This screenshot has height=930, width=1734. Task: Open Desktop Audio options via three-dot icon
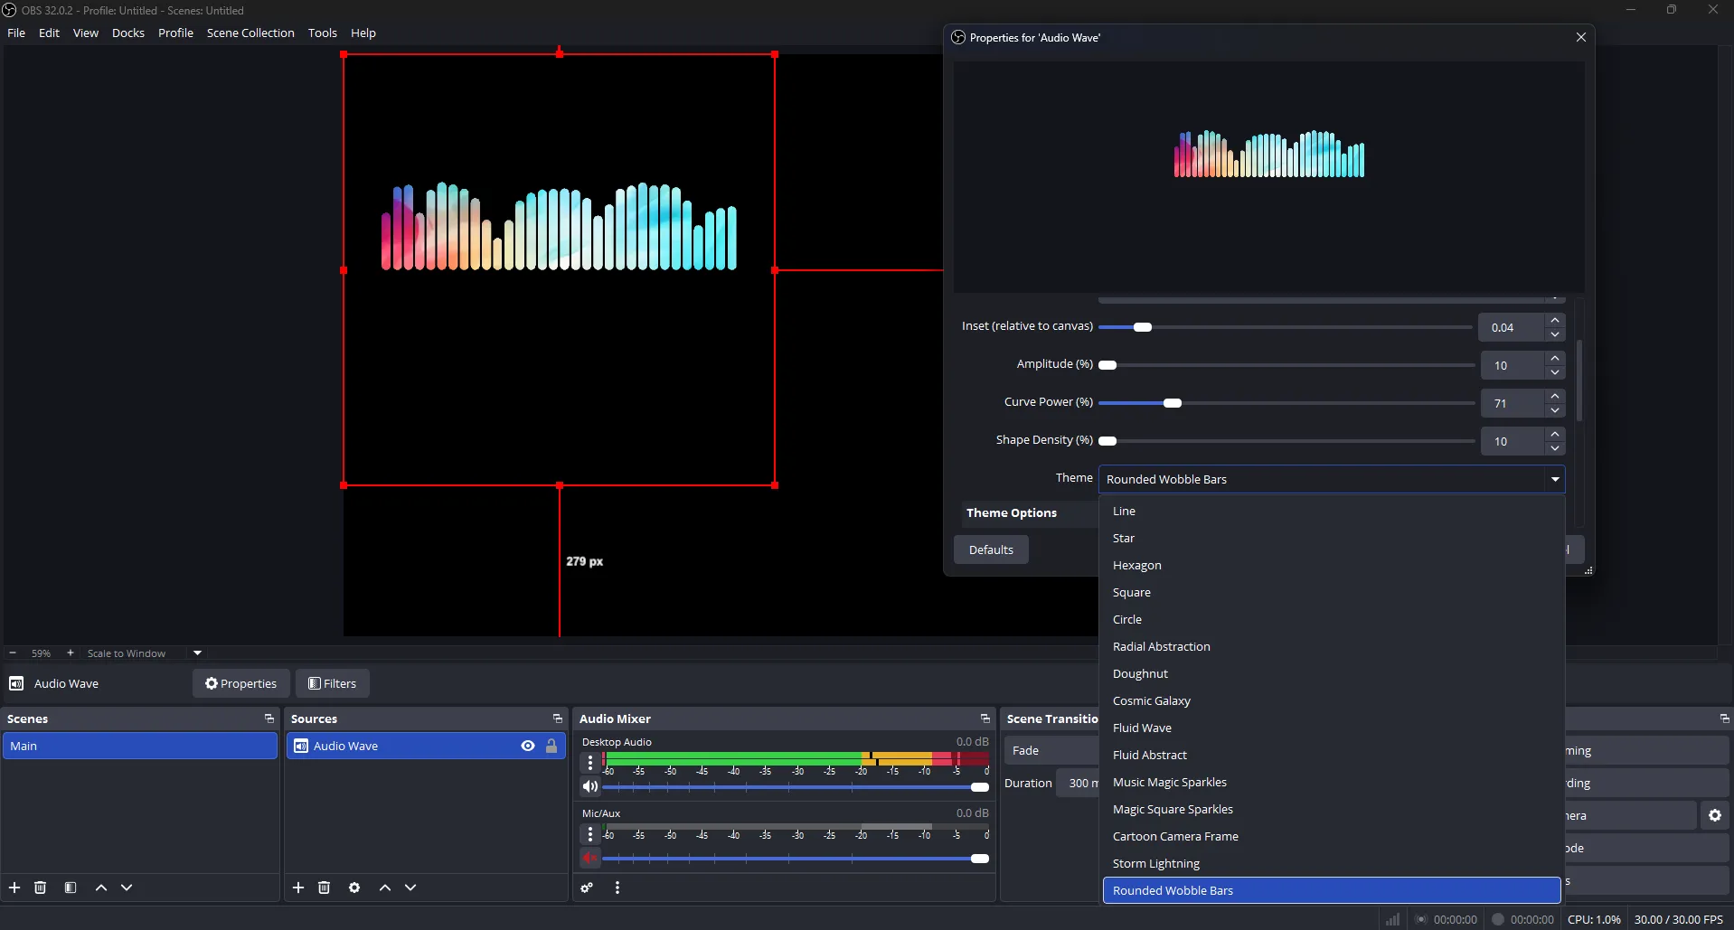[591, 762]
